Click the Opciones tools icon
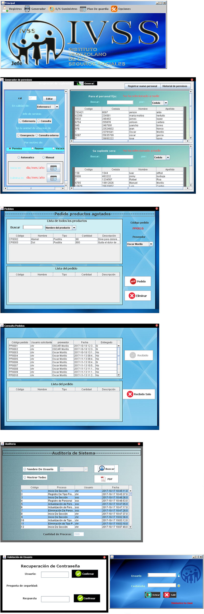Viewport: 204px width, 614px height. [114, 9]
